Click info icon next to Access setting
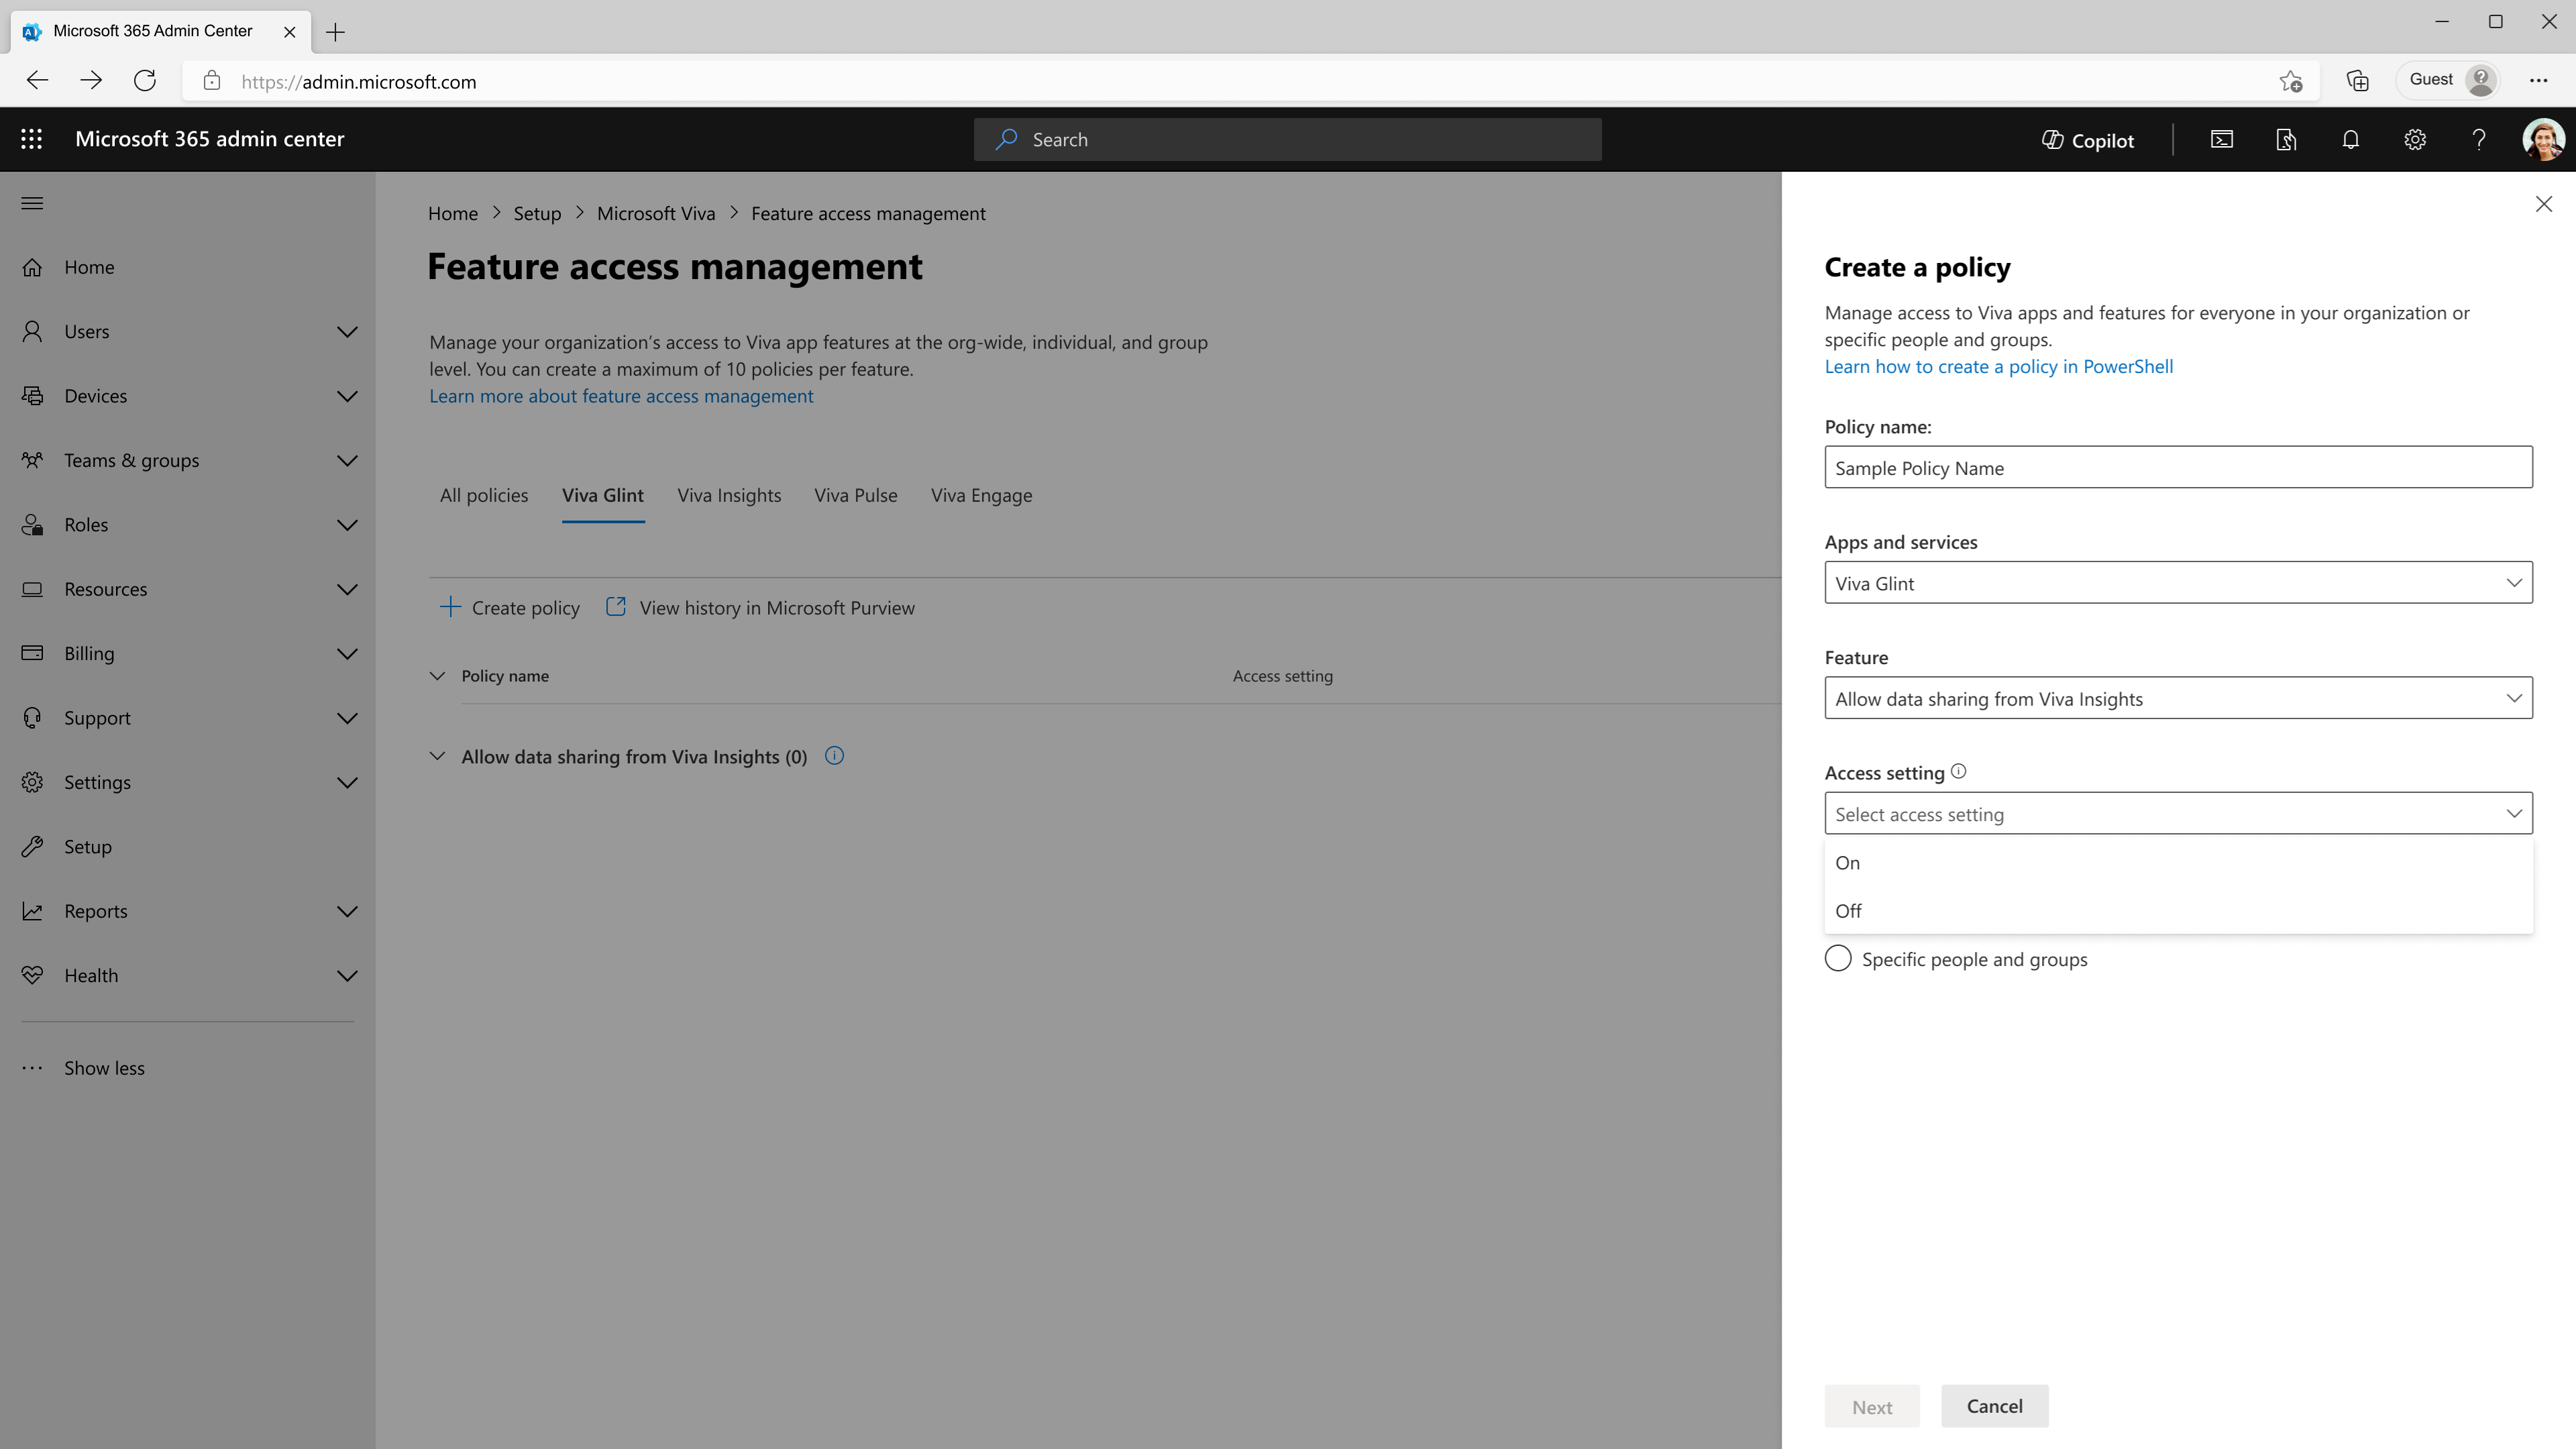This screenshot has width=2576, height=1449. [x=1958, y=771]
